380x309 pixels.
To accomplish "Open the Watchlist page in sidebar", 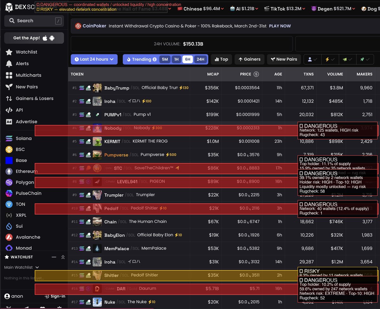I will click(x=27, y=52).
